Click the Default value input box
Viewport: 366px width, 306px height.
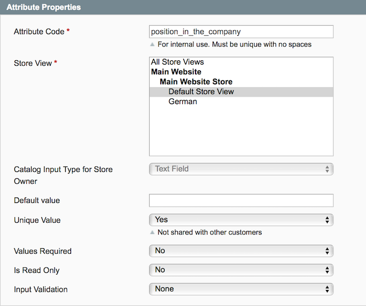[241, 200]
